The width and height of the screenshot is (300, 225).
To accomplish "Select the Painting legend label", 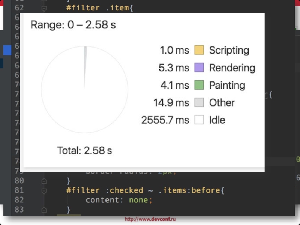I will [x=227, y=85].
